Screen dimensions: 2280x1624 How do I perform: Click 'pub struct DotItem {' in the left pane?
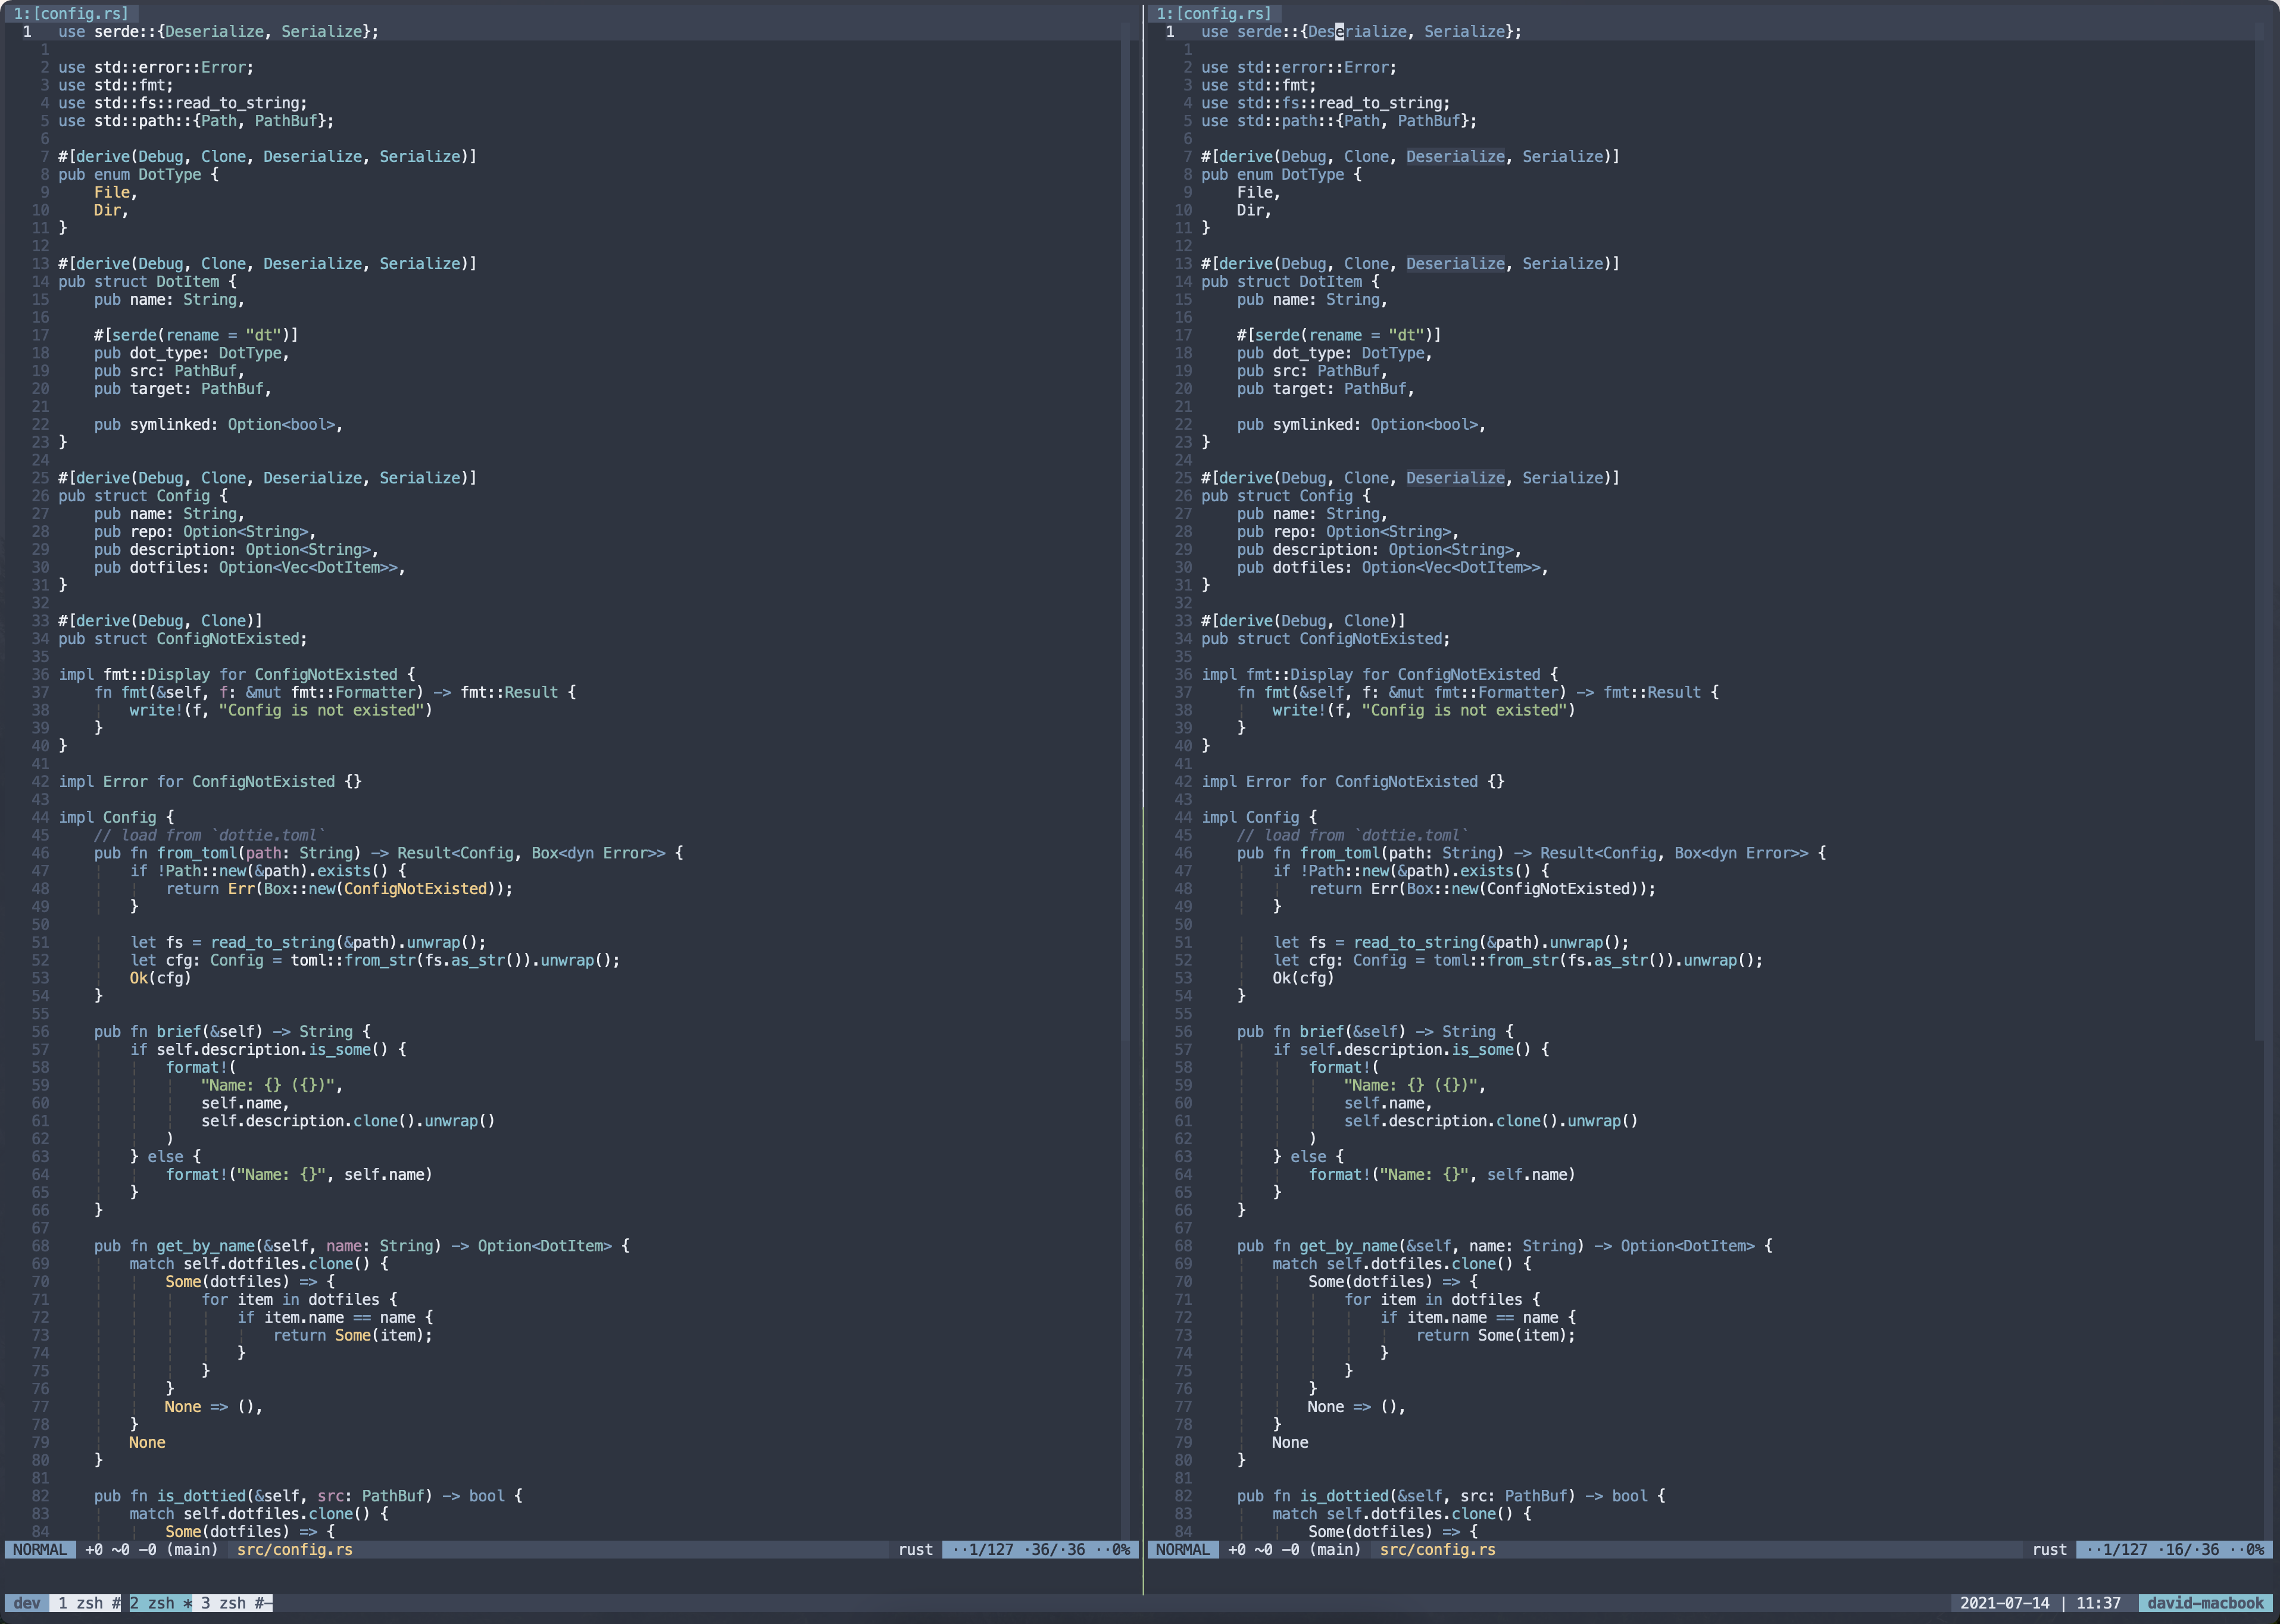pyautogui.click(x=147, y=281)
